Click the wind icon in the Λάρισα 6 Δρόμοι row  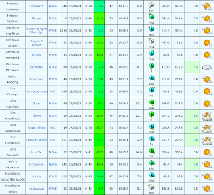(151, 41)
